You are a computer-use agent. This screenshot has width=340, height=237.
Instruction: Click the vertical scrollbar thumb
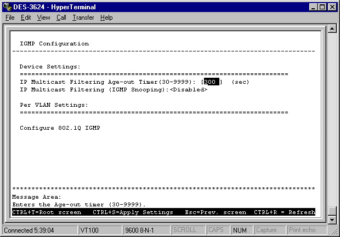point(332,211)
